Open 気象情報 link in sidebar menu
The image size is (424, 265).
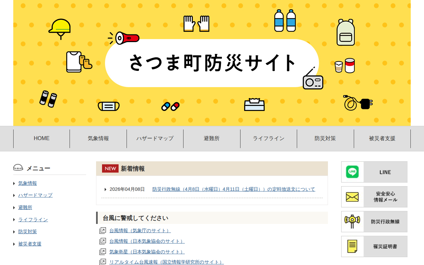coord(27,183)
